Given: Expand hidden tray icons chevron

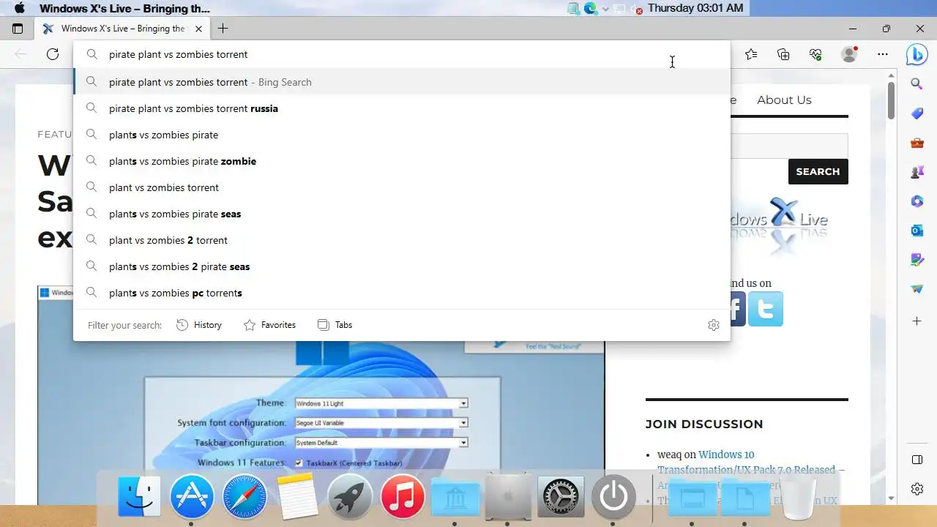Looking at the screenshot, I should tap(605, 9).
